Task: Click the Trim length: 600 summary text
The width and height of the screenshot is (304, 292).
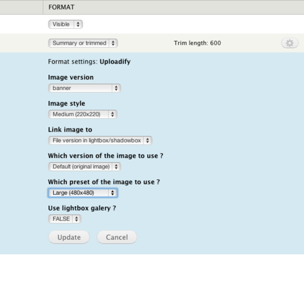Action: point(197,43)
